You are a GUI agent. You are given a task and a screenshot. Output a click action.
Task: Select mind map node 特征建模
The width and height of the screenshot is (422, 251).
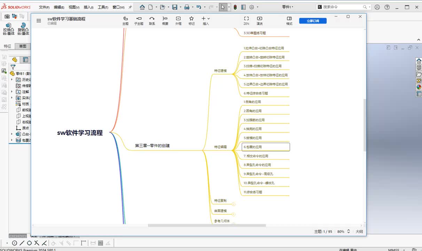point(220,71)
